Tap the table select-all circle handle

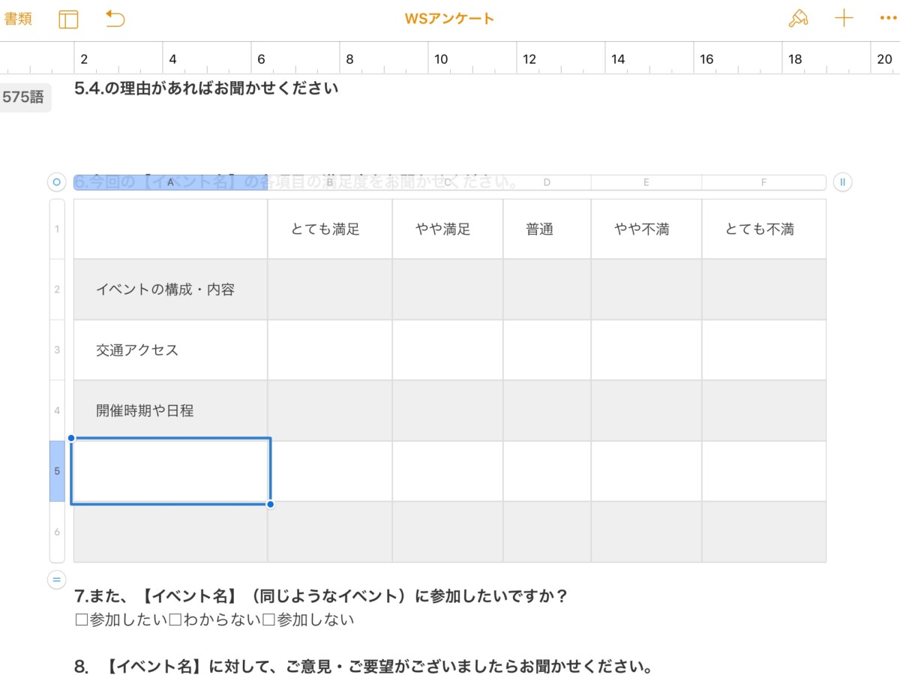(56, 182)
